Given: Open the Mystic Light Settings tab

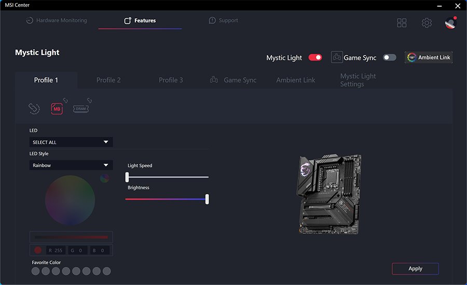Looking at the screenshot, I should point(358,80).
